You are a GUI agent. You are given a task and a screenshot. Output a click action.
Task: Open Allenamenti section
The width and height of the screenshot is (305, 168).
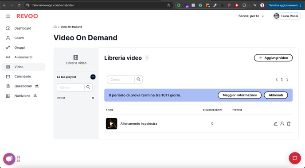click(23, 57)
